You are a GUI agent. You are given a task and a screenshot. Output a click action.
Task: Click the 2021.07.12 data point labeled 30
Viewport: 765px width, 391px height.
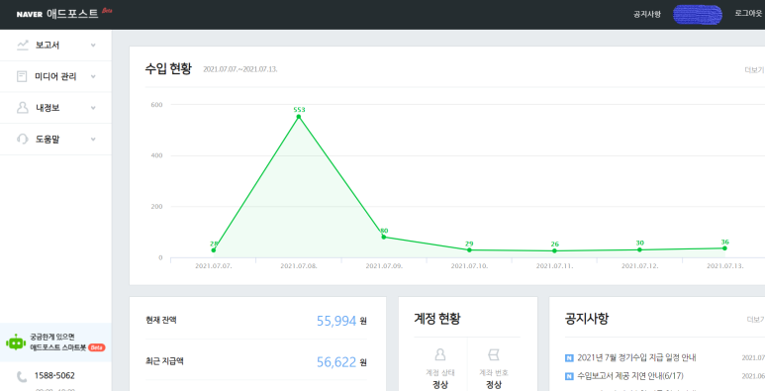pos(639,249)
